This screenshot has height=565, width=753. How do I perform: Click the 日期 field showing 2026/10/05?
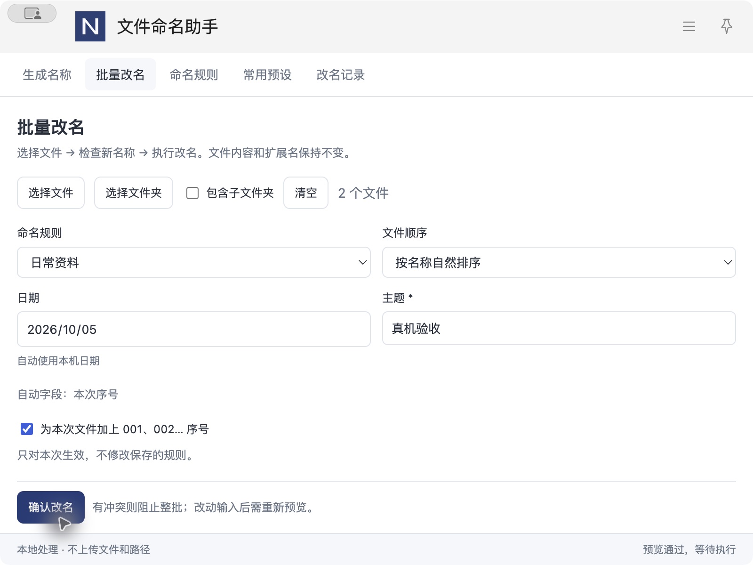(194, 329)
